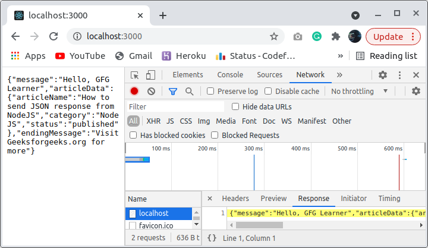Click the Filter text input
The height and width of the screenshot is (248, 428).
[x=175, y=106]
